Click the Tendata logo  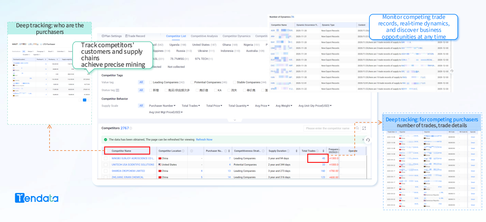(x=36, y=198)
